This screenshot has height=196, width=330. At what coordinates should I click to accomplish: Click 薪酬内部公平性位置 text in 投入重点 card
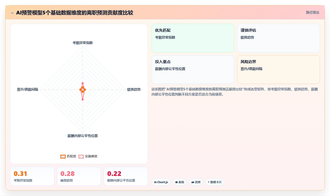pos(170,69)
